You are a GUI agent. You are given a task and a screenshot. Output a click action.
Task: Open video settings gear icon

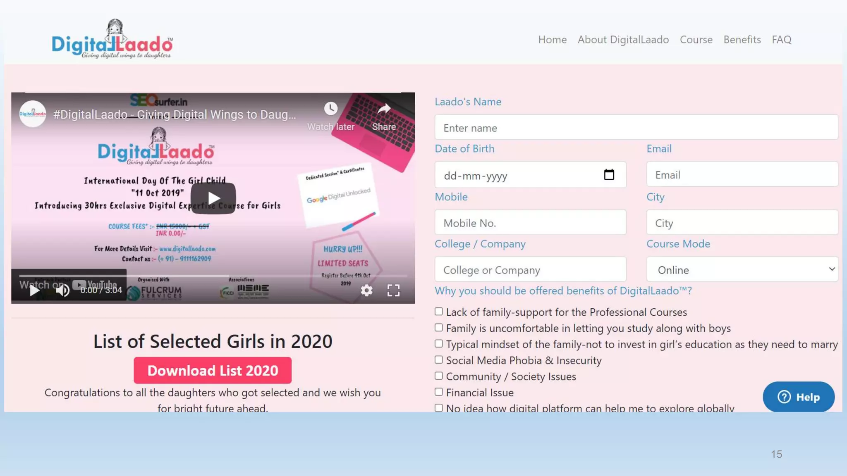[366, 290]
